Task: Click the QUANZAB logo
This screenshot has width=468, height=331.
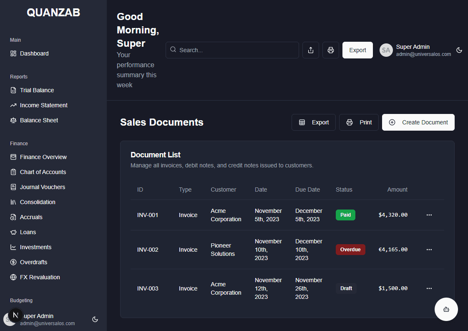Action: click(53, 12)
